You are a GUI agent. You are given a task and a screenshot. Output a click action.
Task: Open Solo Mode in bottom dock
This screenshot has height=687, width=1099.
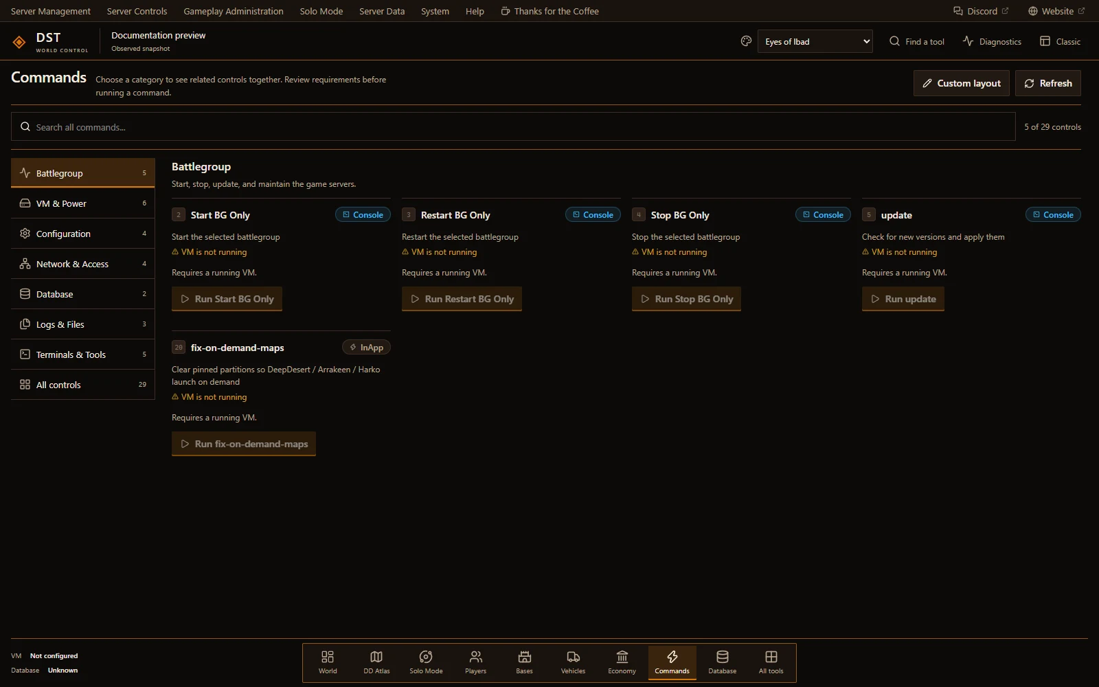point(426,662)
